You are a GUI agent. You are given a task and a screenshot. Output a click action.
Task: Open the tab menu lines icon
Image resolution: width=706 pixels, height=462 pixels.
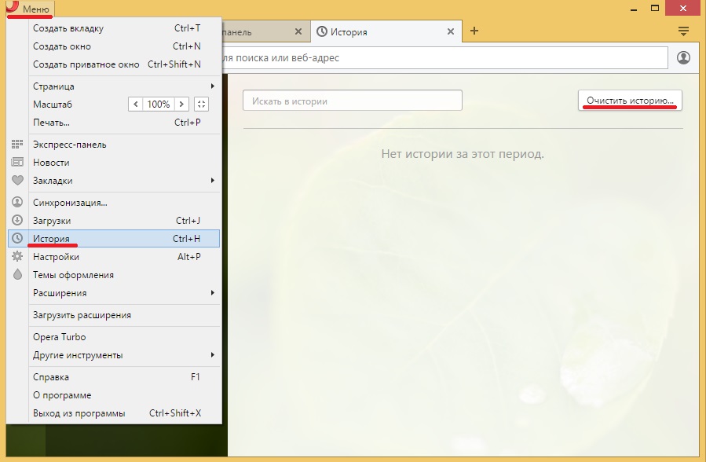tap(683, 31)
